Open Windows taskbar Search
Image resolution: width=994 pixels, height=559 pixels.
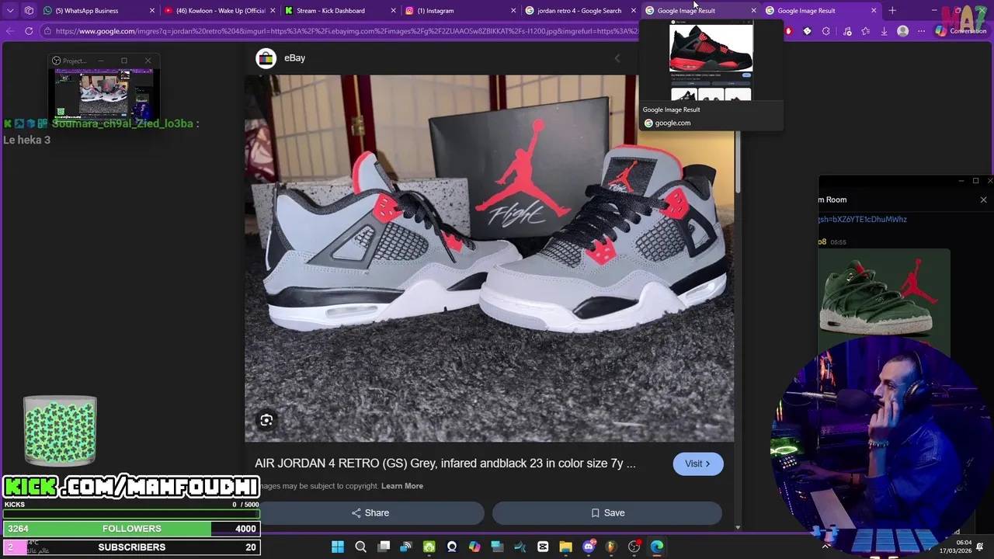(360, 547)
